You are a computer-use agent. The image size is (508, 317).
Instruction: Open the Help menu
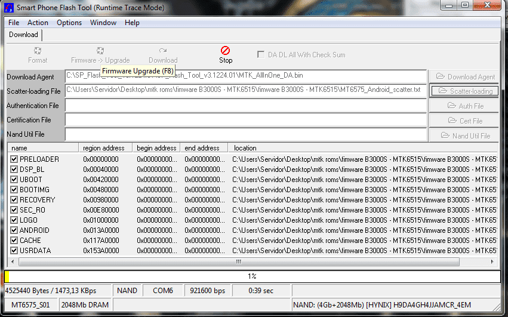[x=132, y=23]
